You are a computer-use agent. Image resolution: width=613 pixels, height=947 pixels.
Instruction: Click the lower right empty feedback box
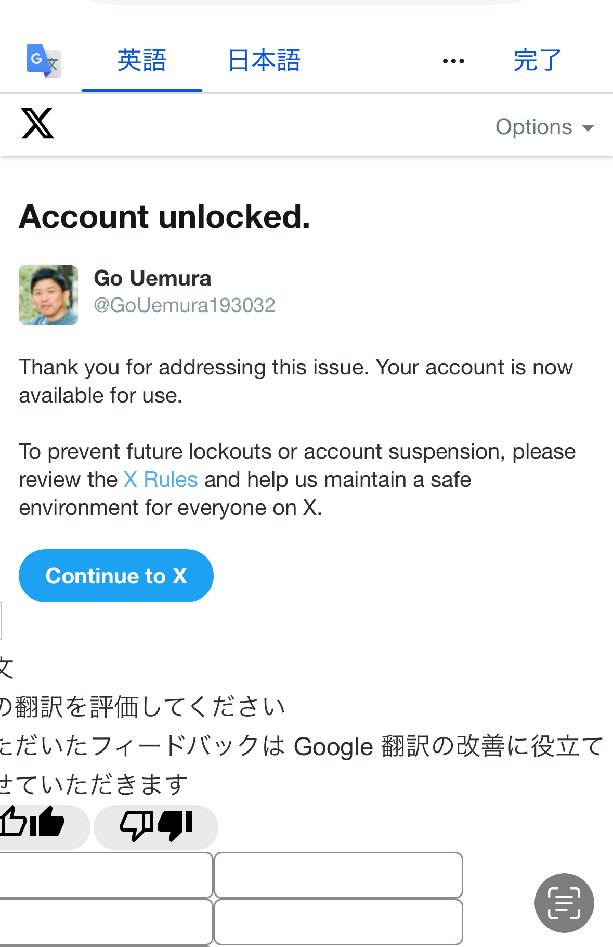click(338, 922)
